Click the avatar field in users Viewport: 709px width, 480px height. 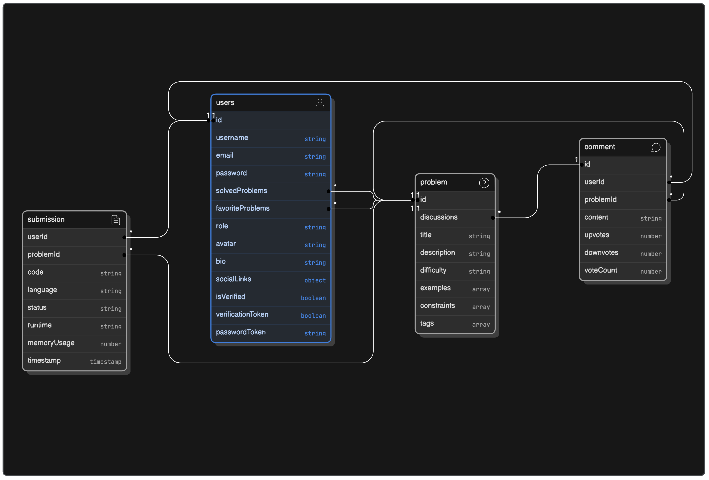(x=271, y=244)
